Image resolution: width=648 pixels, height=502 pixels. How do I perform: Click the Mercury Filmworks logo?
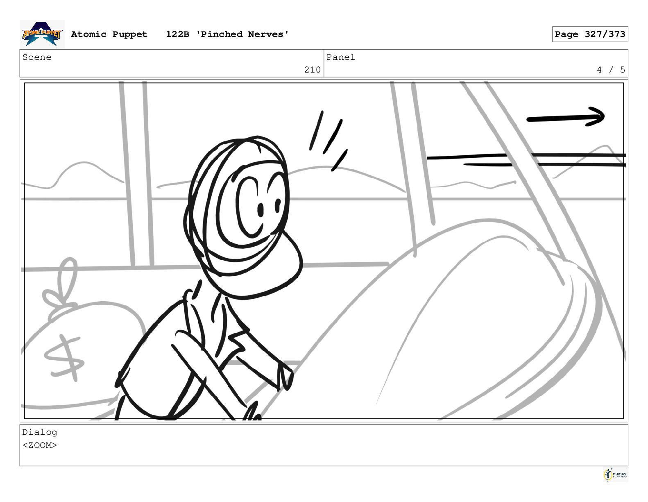[615, 475]
